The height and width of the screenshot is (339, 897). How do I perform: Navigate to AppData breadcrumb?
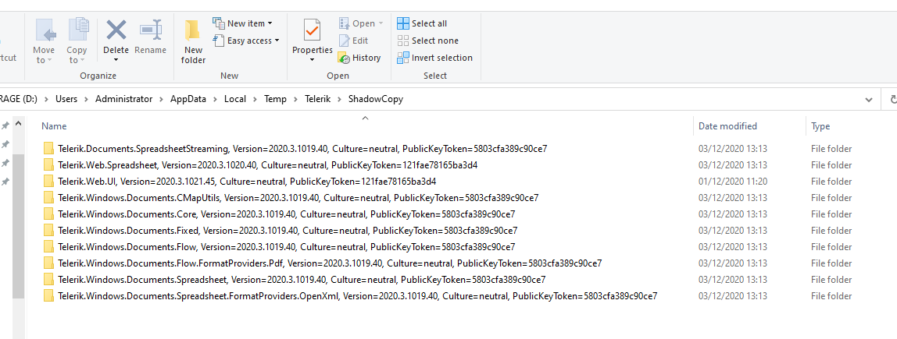point(188,99)
